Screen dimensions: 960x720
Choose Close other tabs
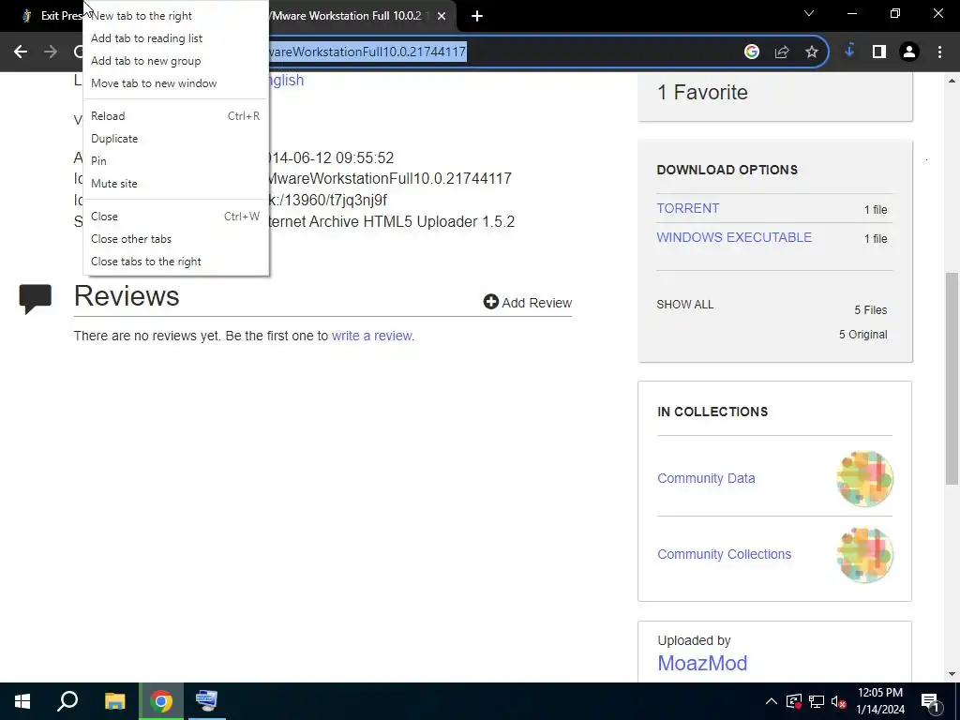coord(175,239)
